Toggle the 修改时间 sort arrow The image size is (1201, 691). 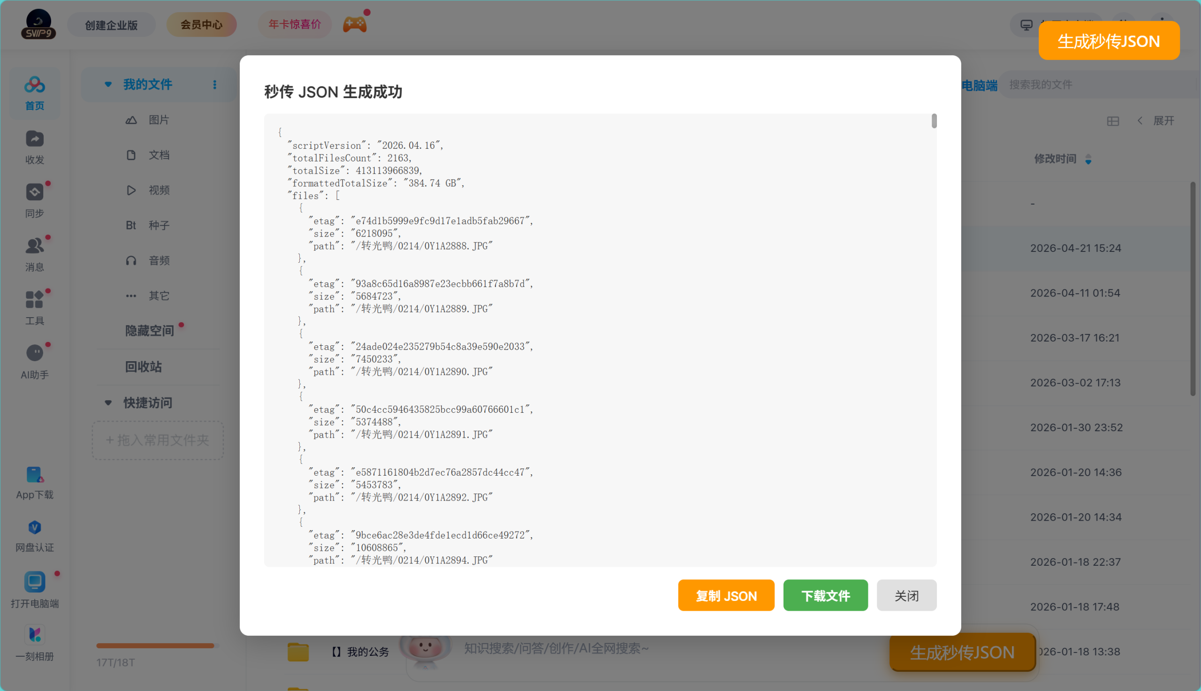(x=1088, y=159)
